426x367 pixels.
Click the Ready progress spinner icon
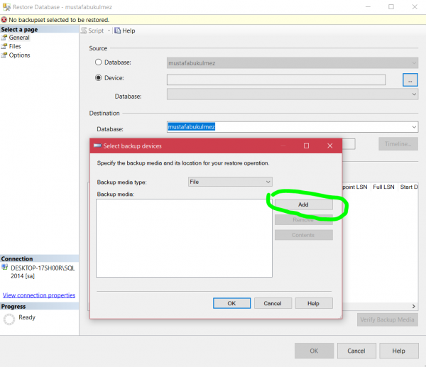coord(9,319)
